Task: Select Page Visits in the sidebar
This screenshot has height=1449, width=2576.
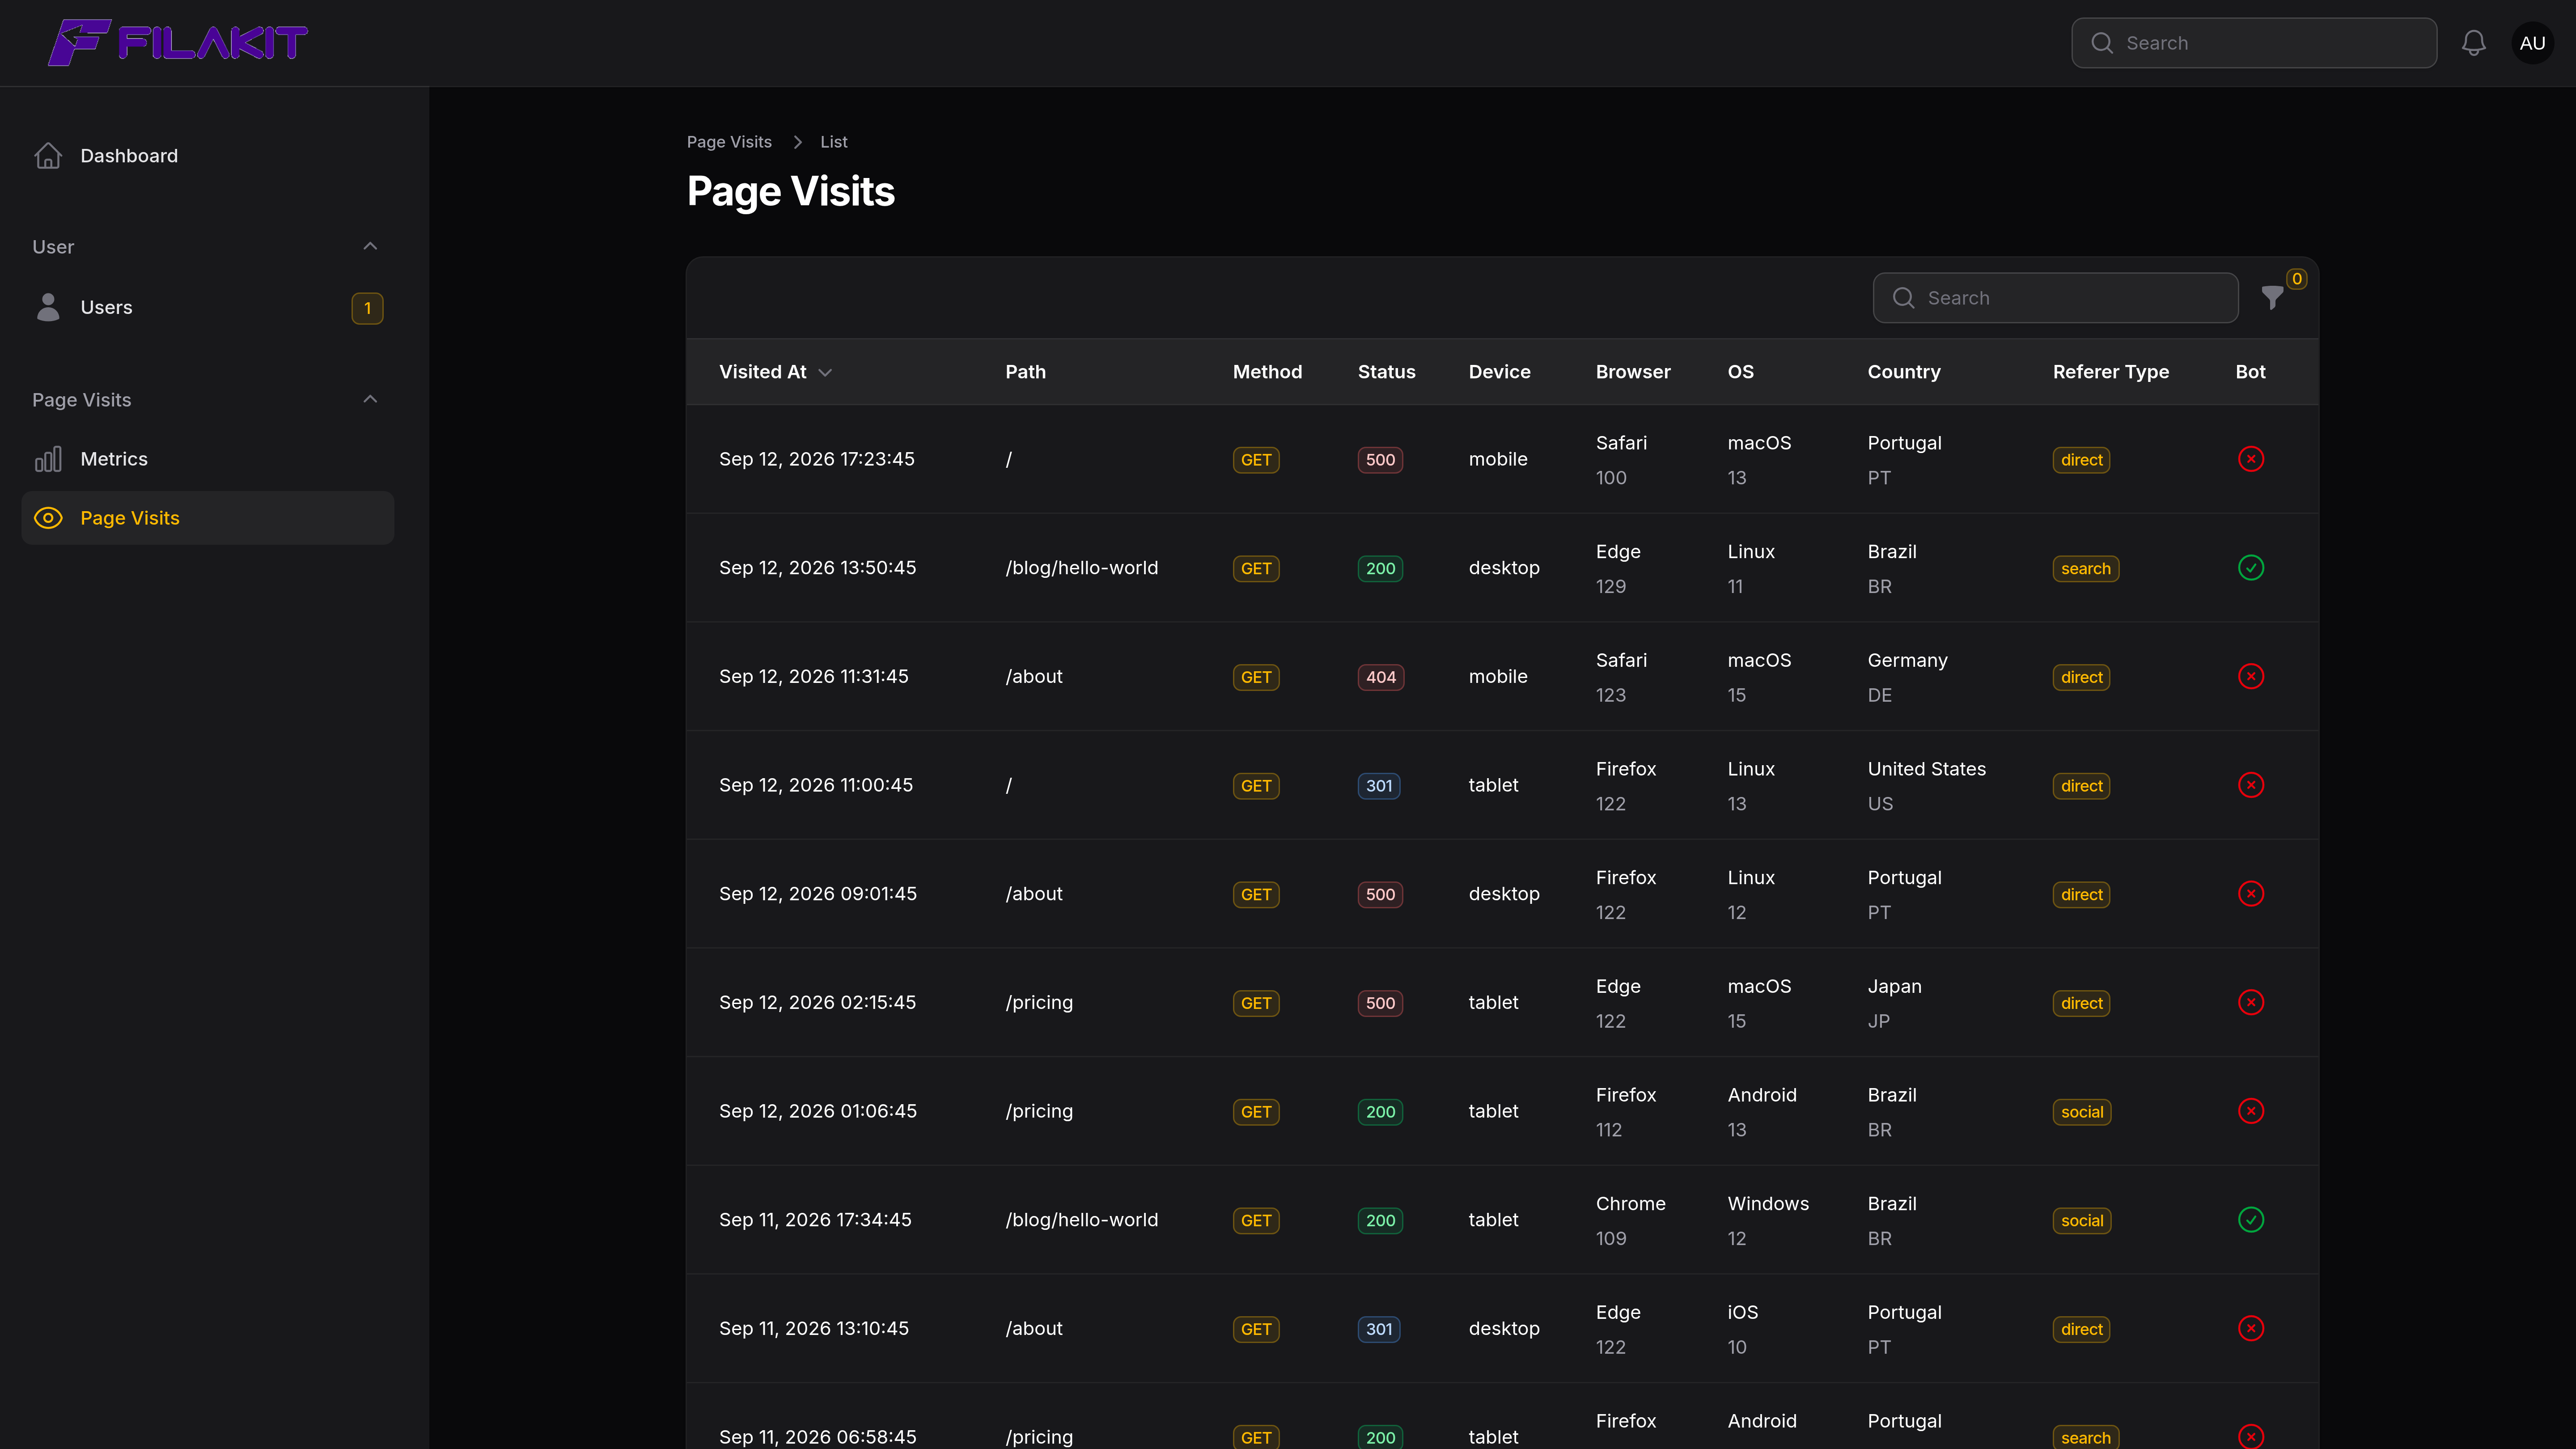Action: point(208,518)
